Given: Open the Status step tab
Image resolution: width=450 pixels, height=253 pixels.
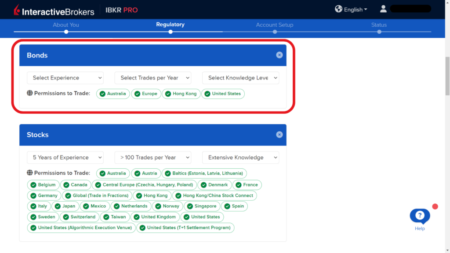Looking at the screenshot, I should pyautogui.click(x=379, y=25).
